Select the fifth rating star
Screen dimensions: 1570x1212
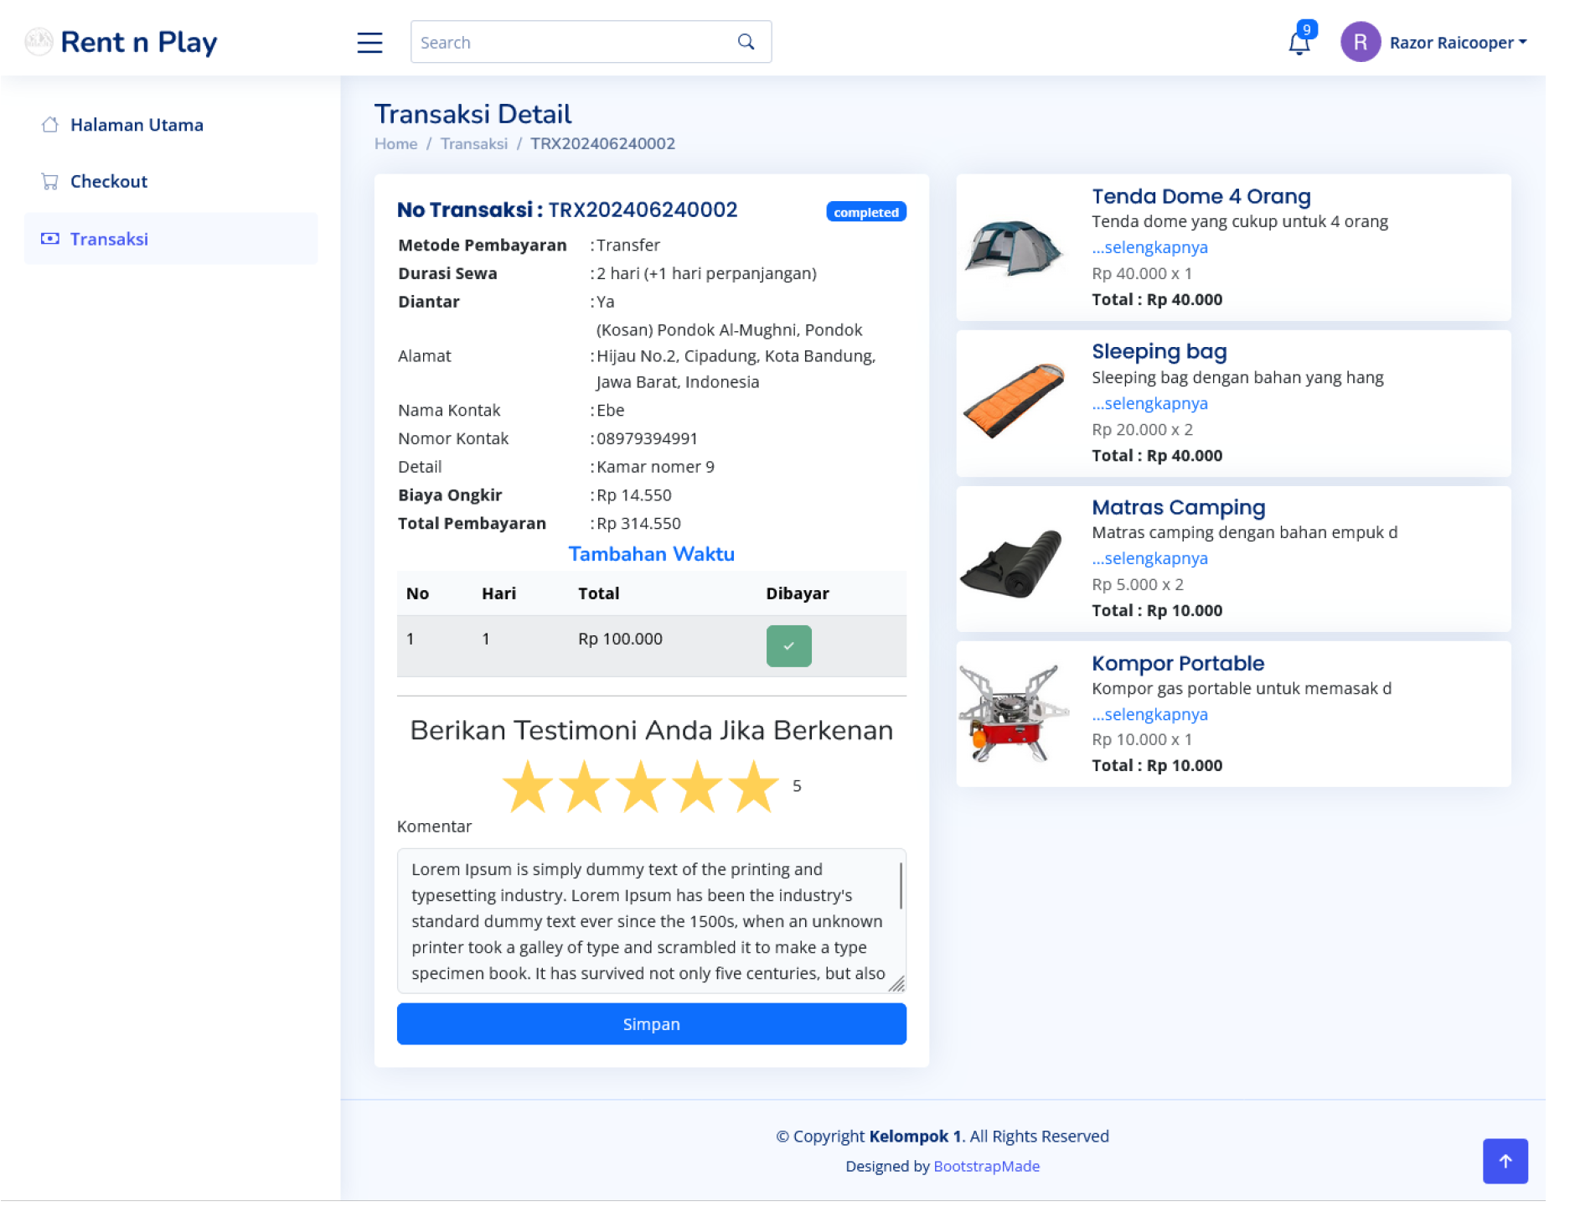click(754, 787)
